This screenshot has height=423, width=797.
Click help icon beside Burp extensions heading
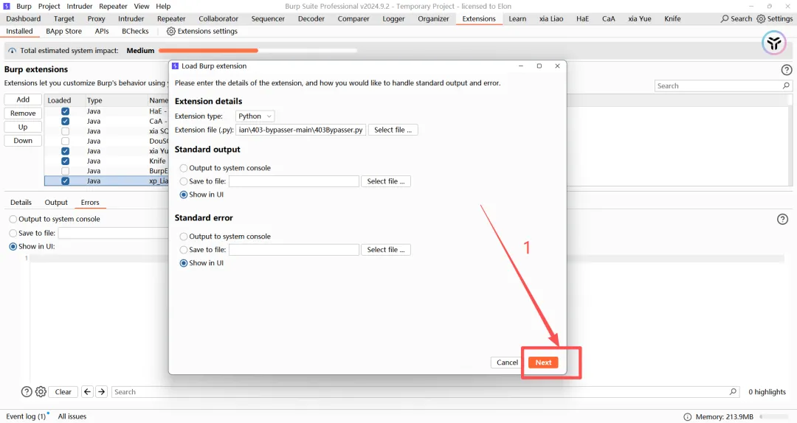[x=787, y=70]
